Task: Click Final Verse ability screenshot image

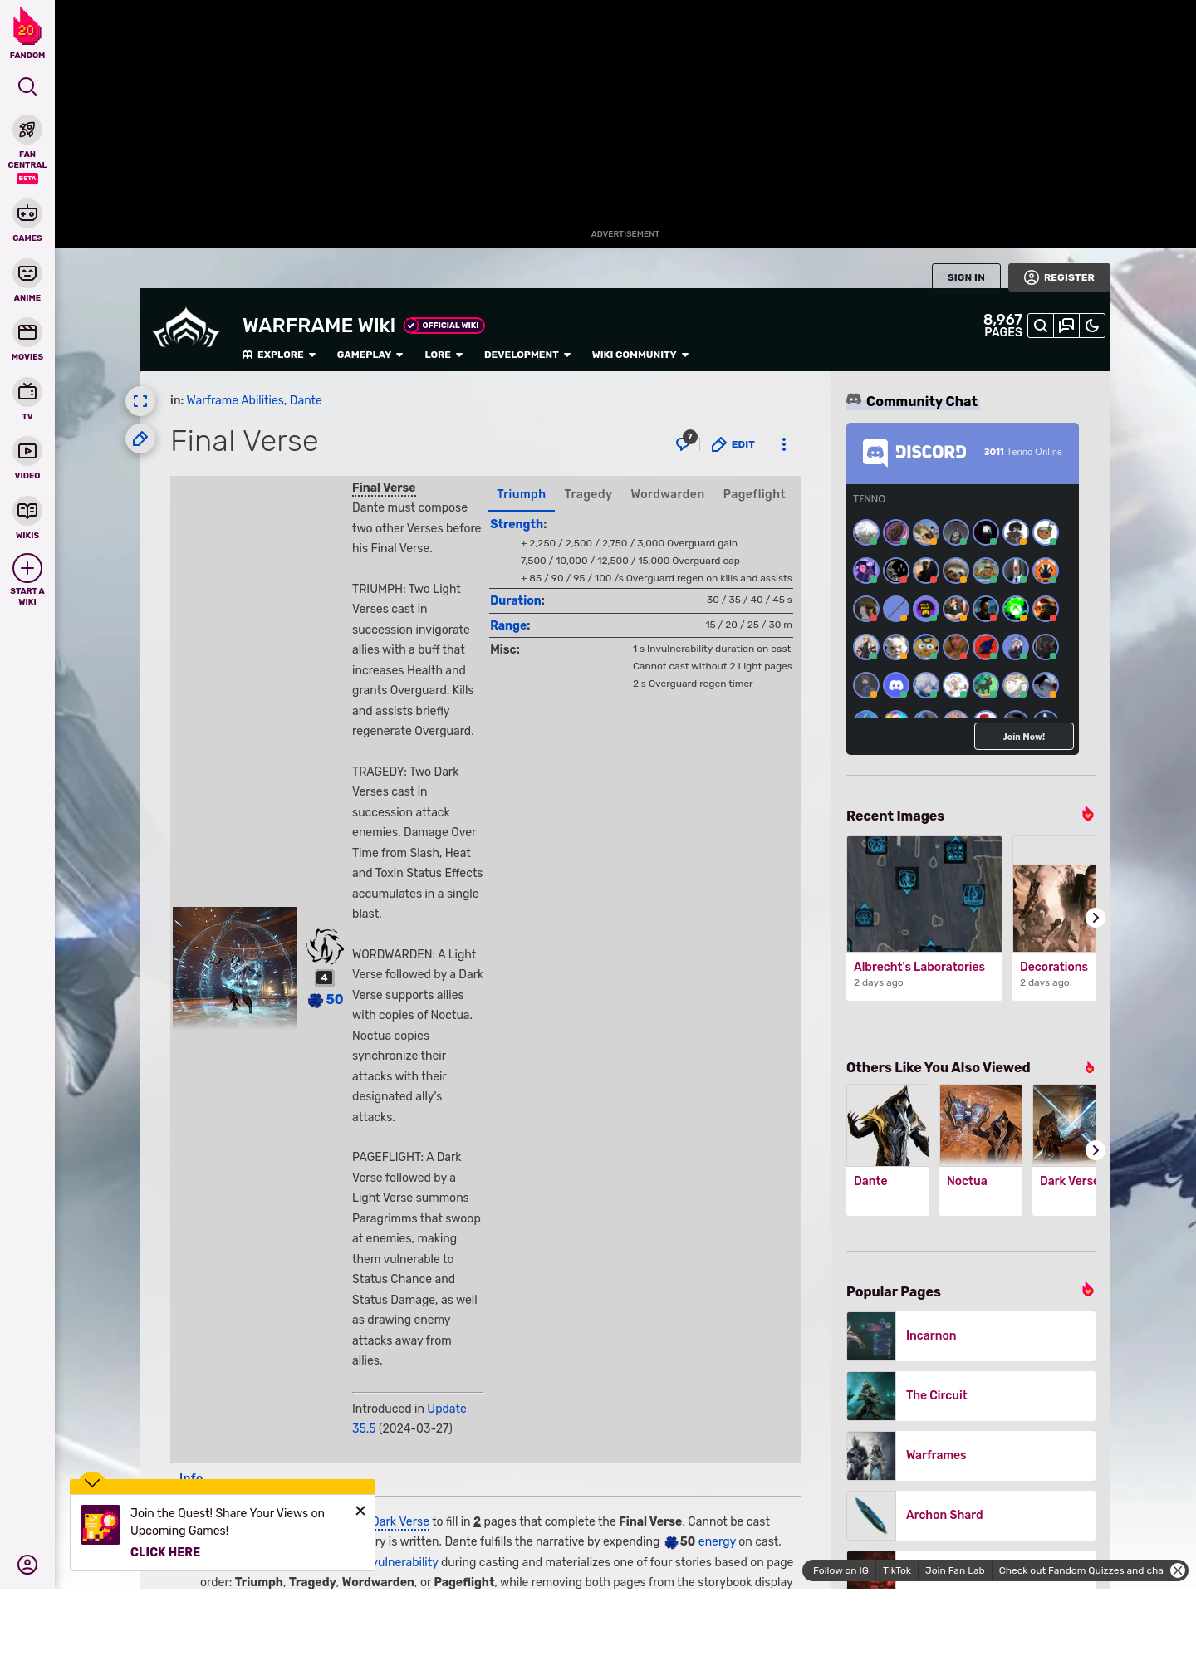Action: tap(235, 968)
